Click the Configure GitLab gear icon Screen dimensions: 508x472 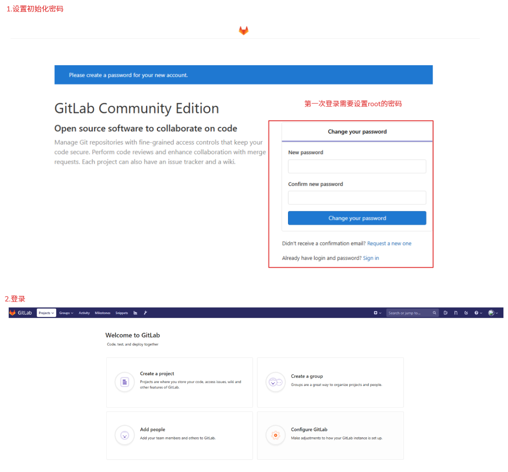(275, 435)
